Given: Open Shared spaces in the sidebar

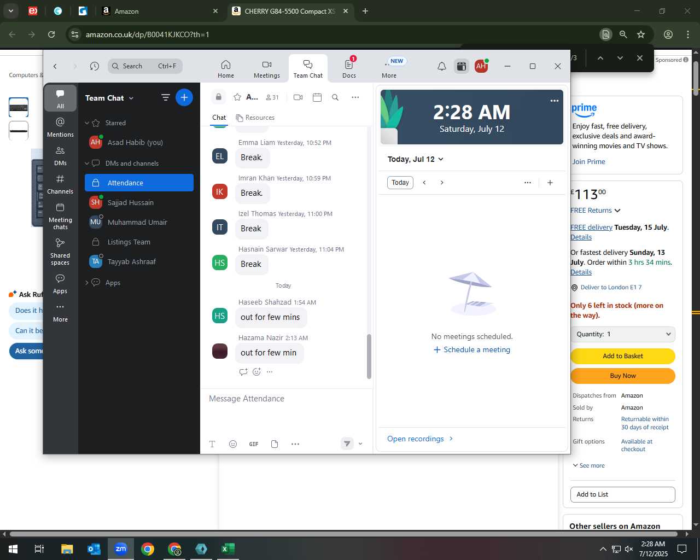Looking at the screenshot, I should point(60,251).
